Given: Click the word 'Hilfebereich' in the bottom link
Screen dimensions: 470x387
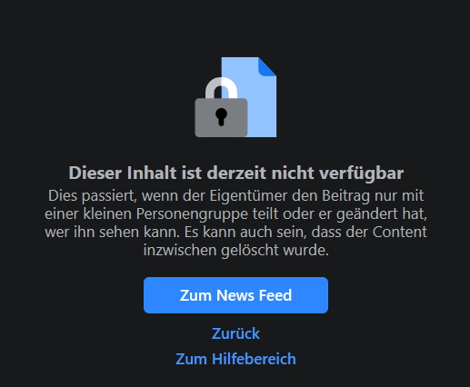Looking at the screenshot, I should (254, 359).
